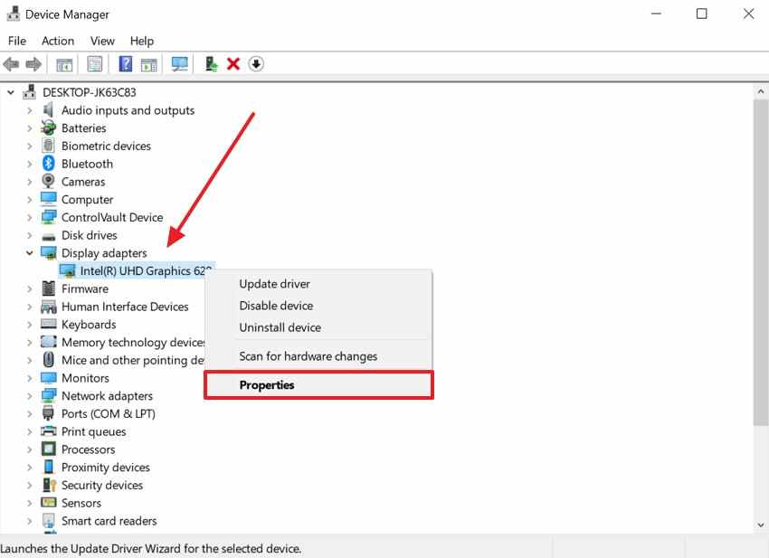This screenshot has width=769, height=558.
Task: Click the Bluetooth category icon
Action: pyautogui.click(x=48, y=164)
